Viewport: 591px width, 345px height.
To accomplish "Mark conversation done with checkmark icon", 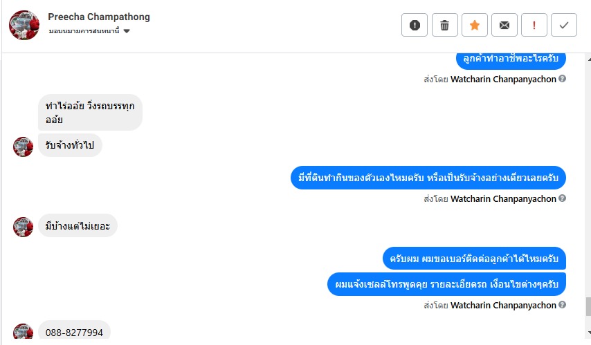I will tap(564, 26).
